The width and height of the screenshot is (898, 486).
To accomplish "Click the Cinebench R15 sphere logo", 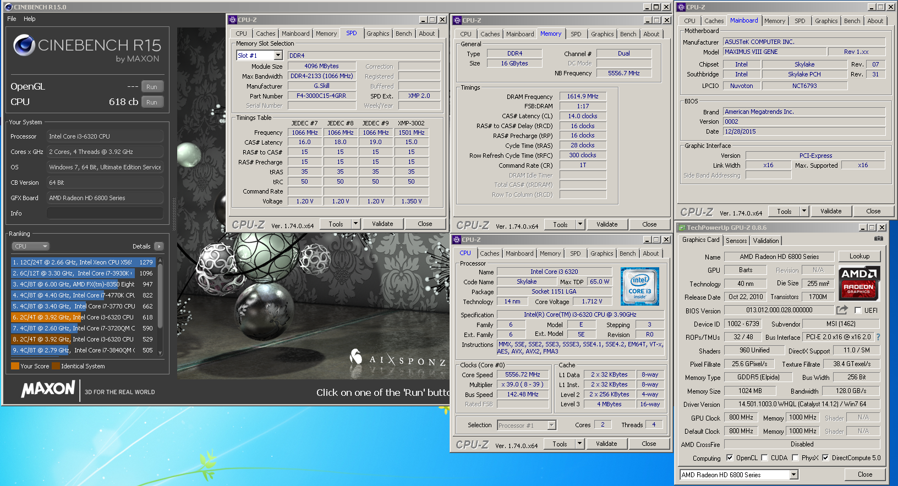I will tap(24, 45).
